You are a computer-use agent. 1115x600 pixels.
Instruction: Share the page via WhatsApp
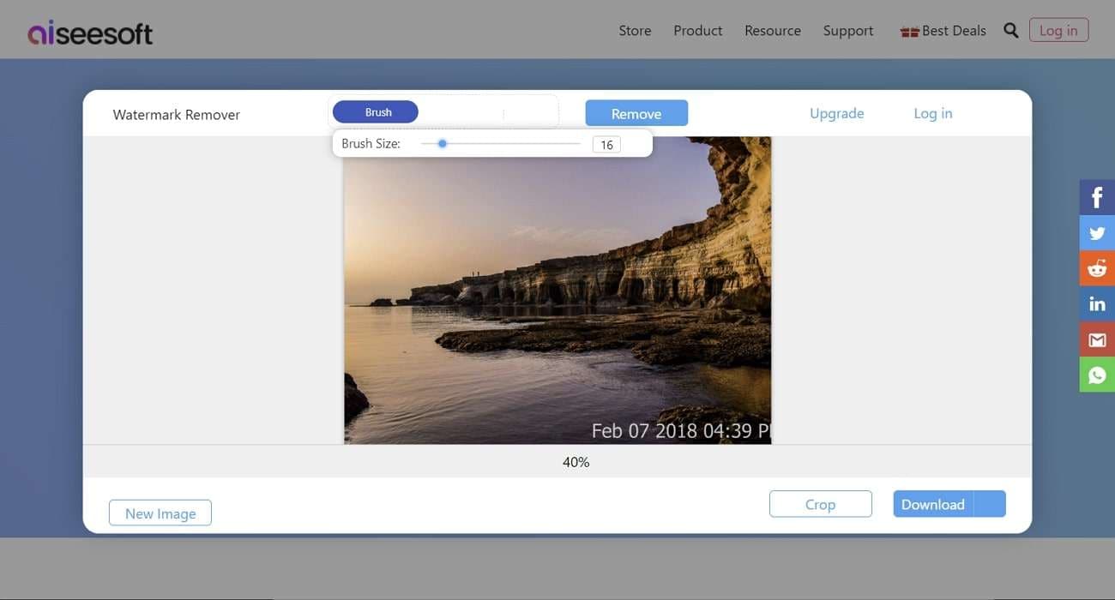(x=1096, y=374)
